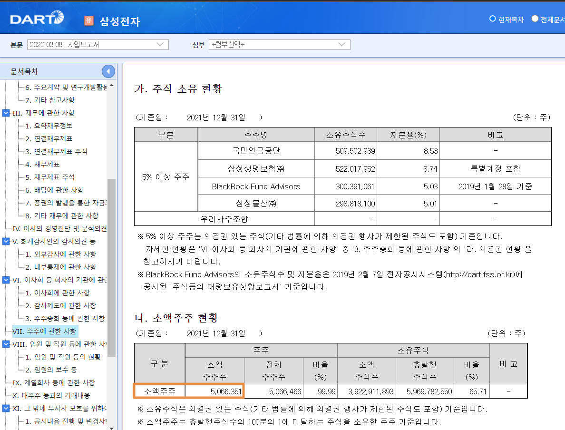Open 2. 감사제도에 관한 사항
565x430 pixels.
point(60,306)
